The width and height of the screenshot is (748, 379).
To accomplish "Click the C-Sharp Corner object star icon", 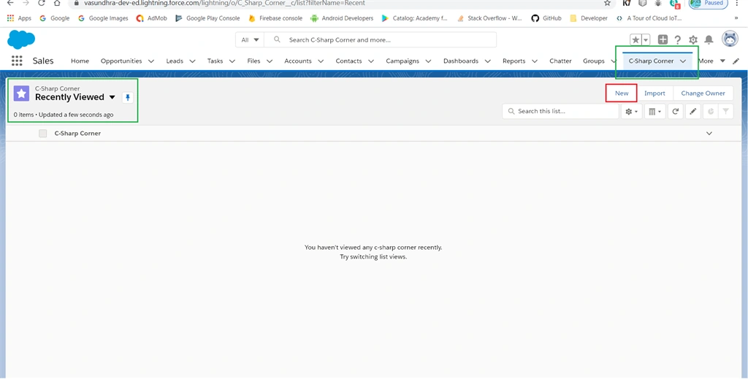I will [21, 93].
